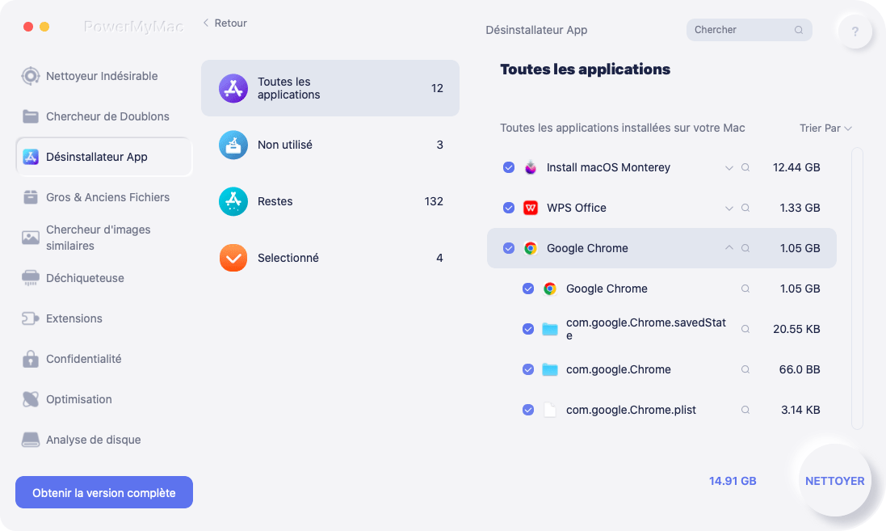Click the orange Selectionné icon
The height and width of the screenshot is (531, 886).
pyautogui.click(x=233, y=258)
